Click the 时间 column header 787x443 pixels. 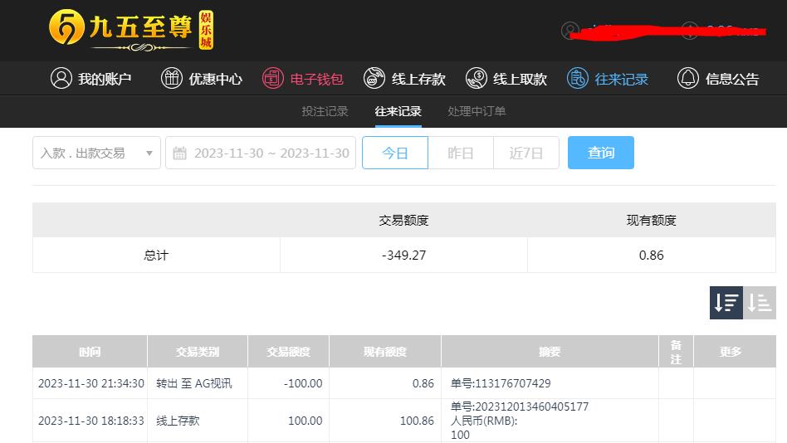coord(90,352)
